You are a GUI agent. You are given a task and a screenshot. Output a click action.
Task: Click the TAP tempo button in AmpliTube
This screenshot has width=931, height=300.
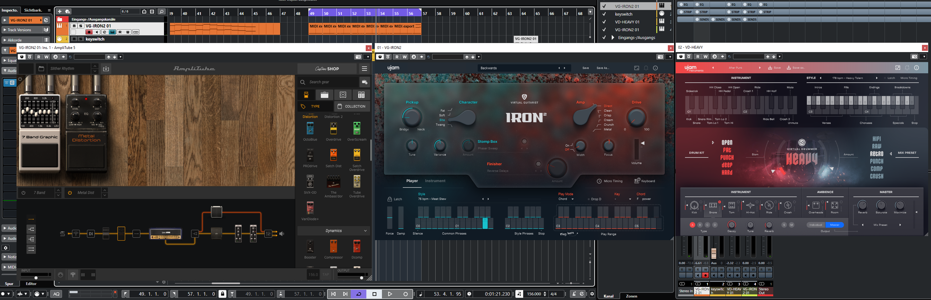coord(326,275)
